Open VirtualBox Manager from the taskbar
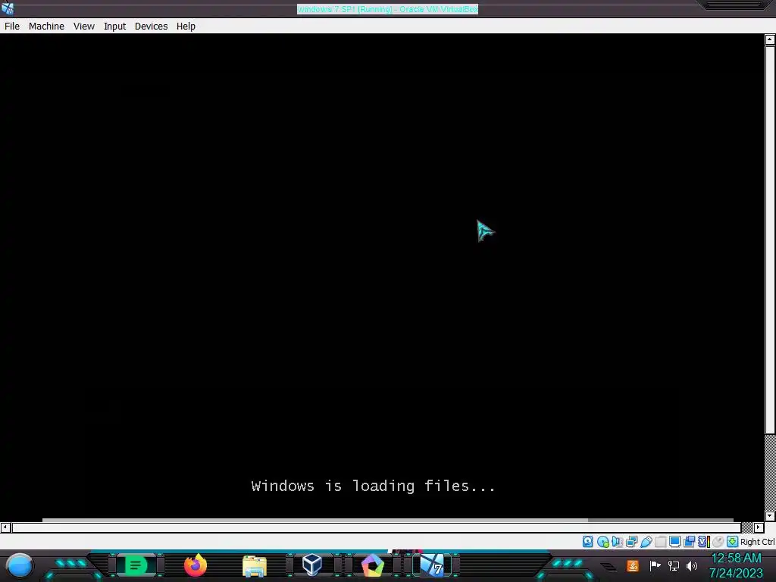 coord(312,565)
